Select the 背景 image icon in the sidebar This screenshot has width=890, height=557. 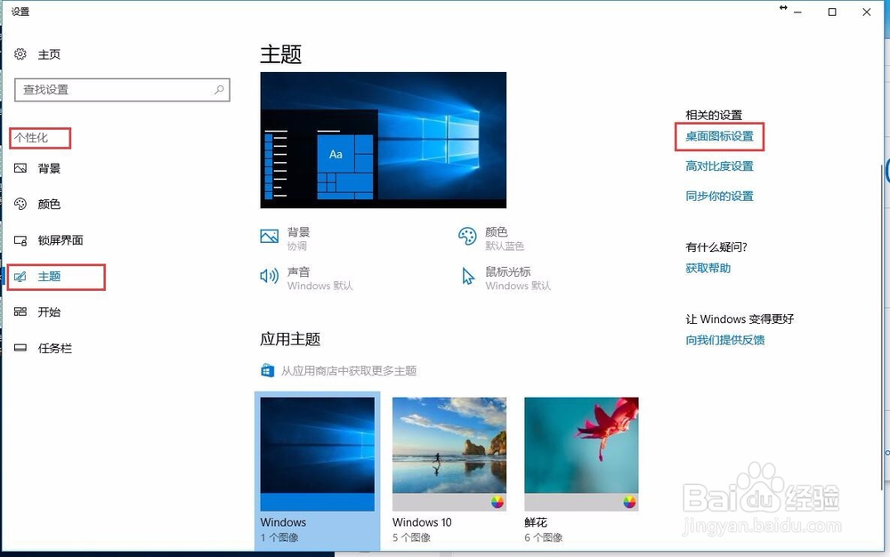(x=21, y=168)
